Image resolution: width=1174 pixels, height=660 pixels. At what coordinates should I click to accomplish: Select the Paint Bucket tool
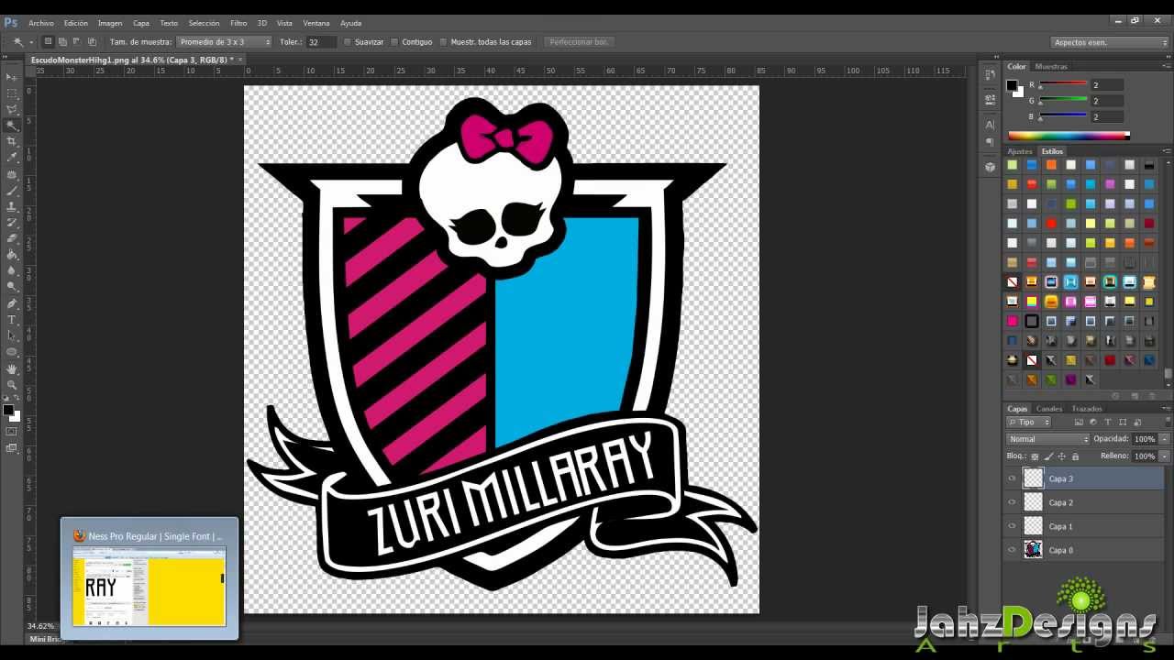[x=12, y=255]
